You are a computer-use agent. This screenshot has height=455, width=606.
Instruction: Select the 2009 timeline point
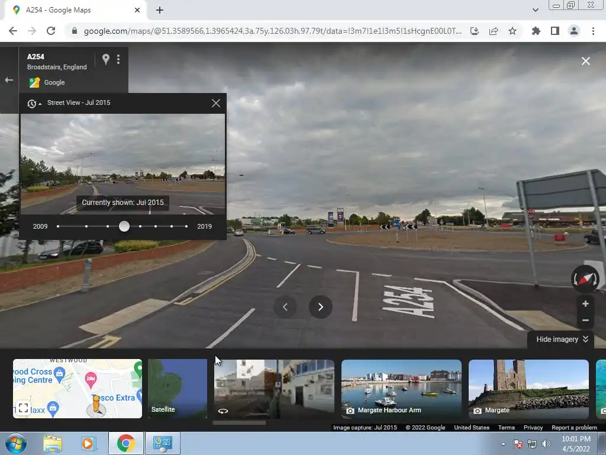pyautogui.click(x=58, y=226)
